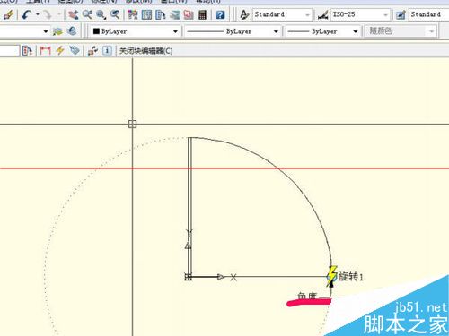The image size is (449, 336).
Task: Click the Table Style icon
Action: 401,14
